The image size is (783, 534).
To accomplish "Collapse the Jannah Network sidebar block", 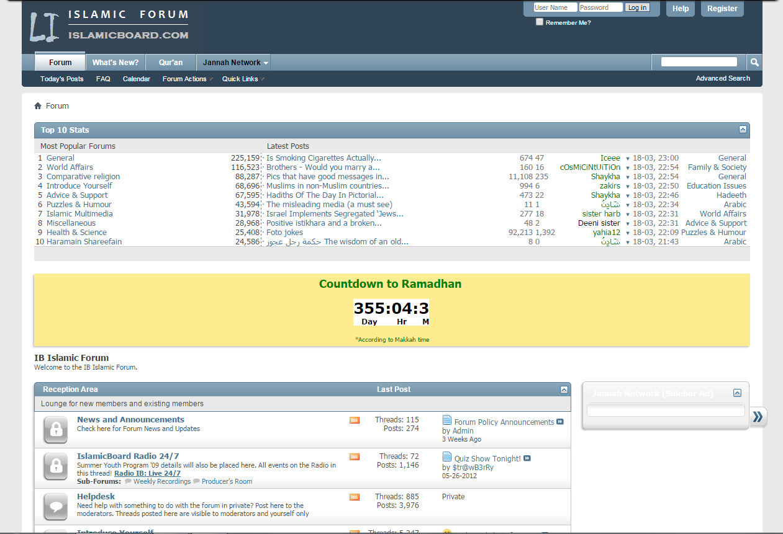I will pyautogui.click(x=737, y=393).
